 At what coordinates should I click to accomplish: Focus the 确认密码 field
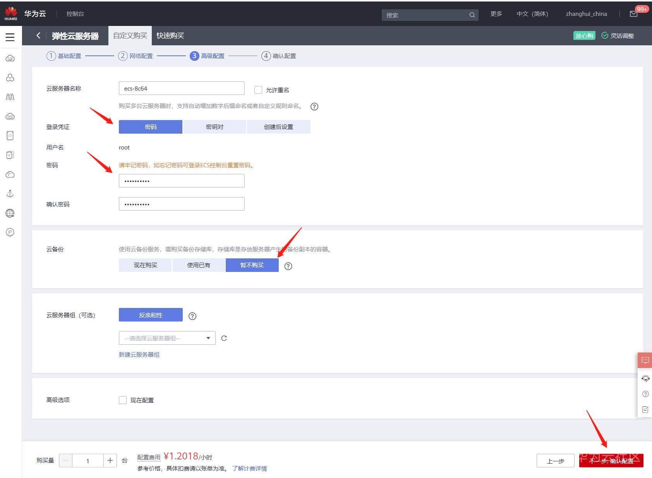coord(182,204)
